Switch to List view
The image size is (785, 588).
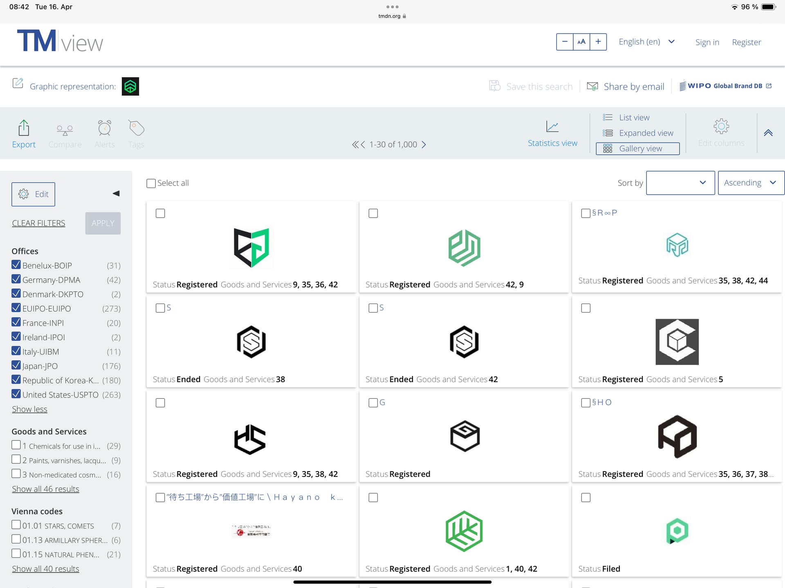pos(634,117)
